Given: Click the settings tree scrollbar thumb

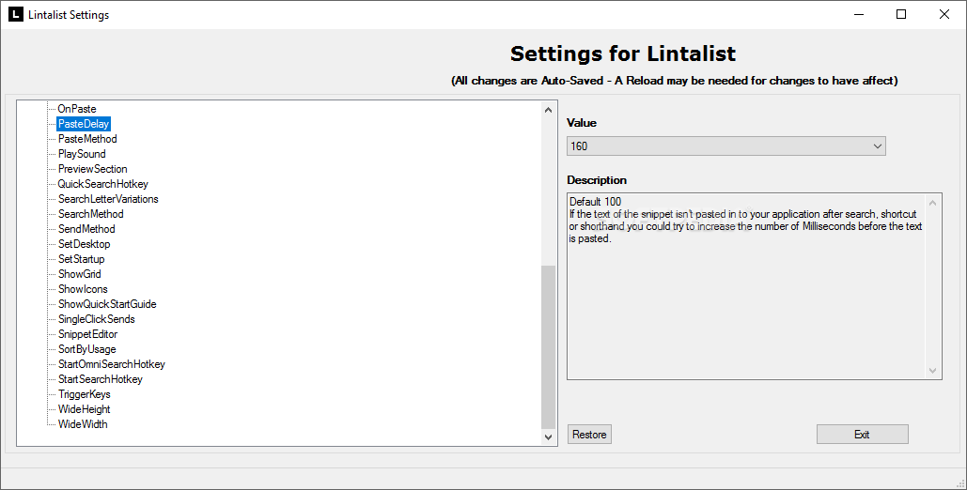Looking at the screenshot, I should 548,347.
